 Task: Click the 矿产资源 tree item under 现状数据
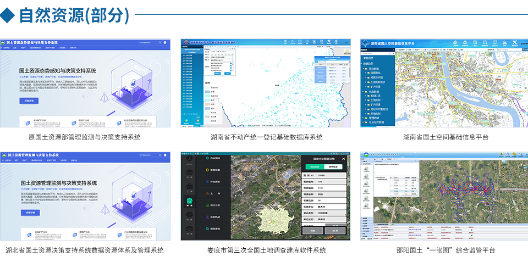pos(379,86)
